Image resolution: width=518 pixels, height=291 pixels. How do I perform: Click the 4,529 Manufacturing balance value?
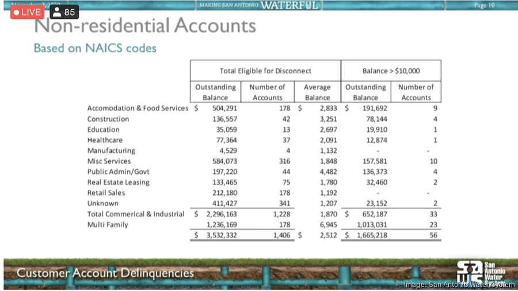click(228, 150)
